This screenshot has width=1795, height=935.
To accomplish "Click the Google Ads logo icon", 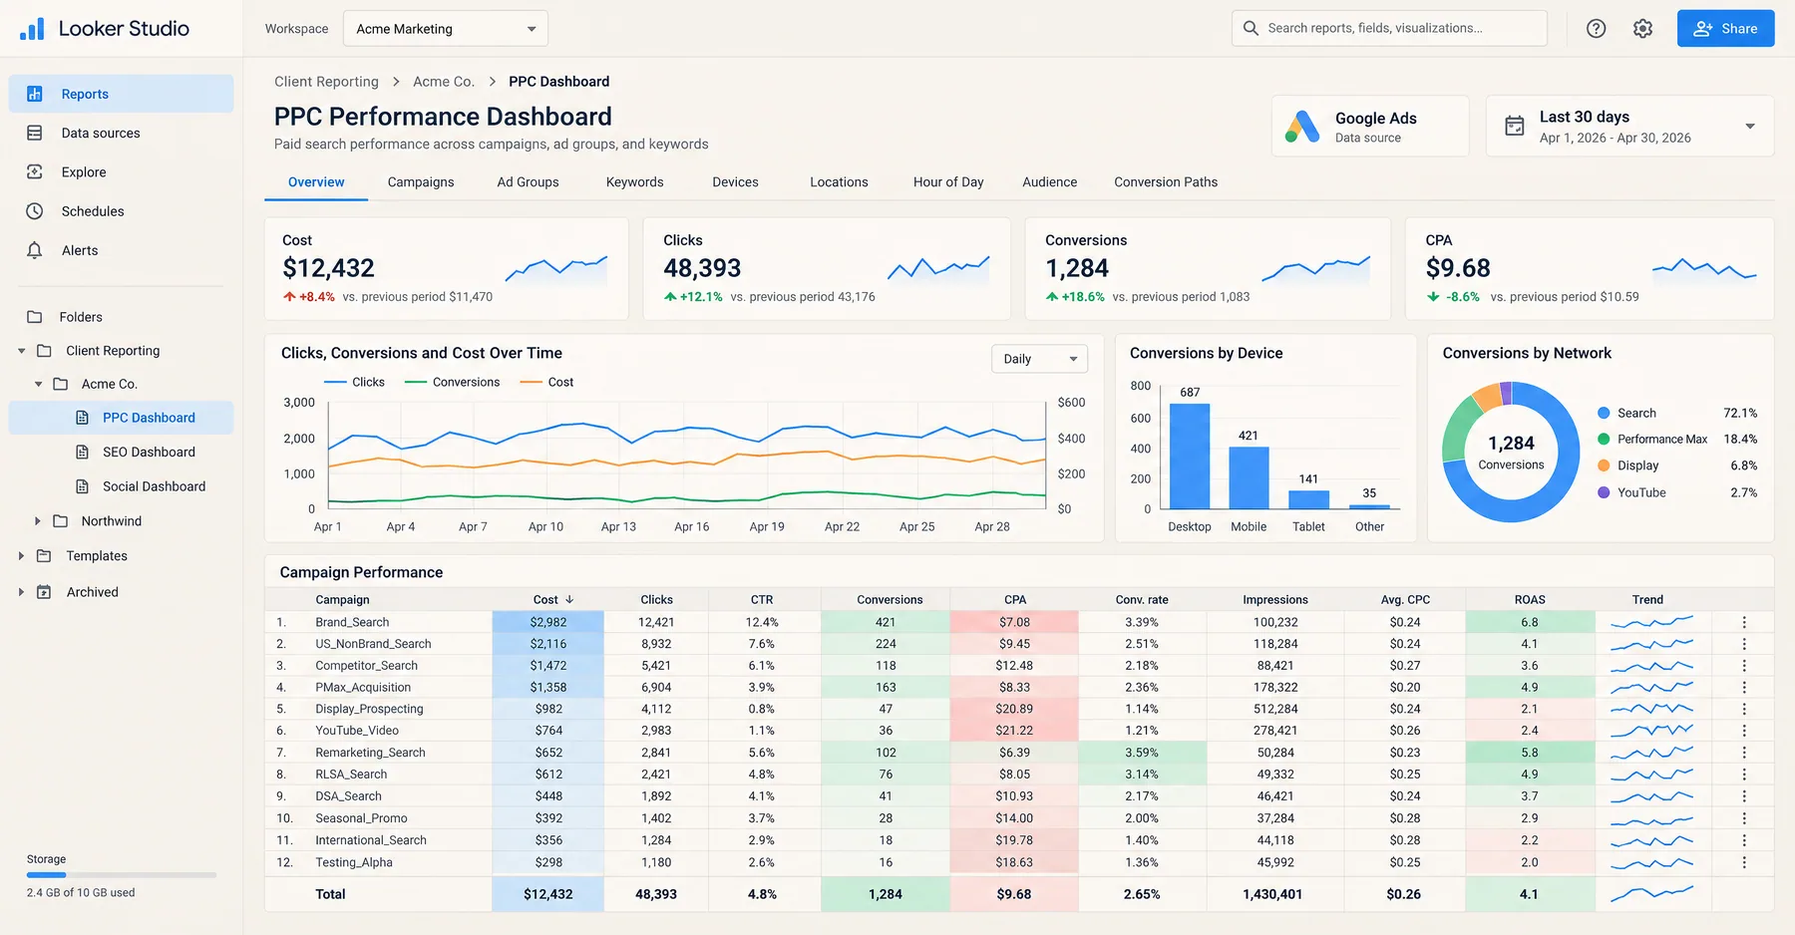I will coord(1302,127).
